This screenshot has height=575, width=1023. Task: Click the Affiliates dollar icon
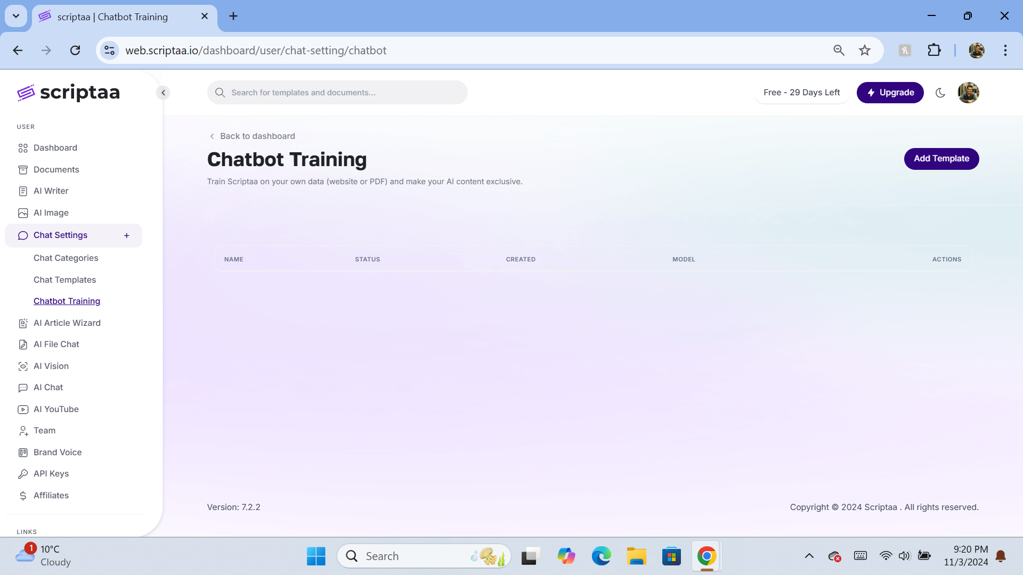[x=23, y=496]
